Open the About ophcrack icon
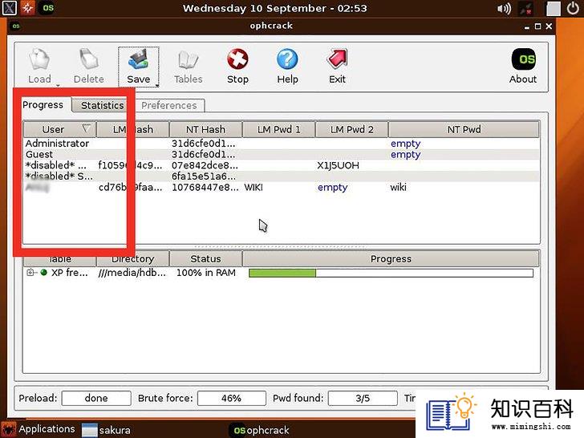Viewport: 584px width, 438px height. [523, 67]
